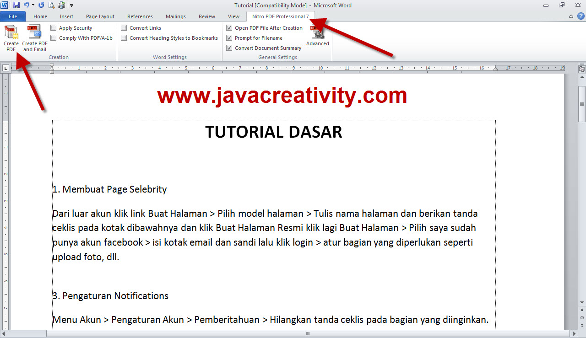Click the www.javacreativity.com header text
Viewport: 586px width, 338px height.
click(282, 96)
